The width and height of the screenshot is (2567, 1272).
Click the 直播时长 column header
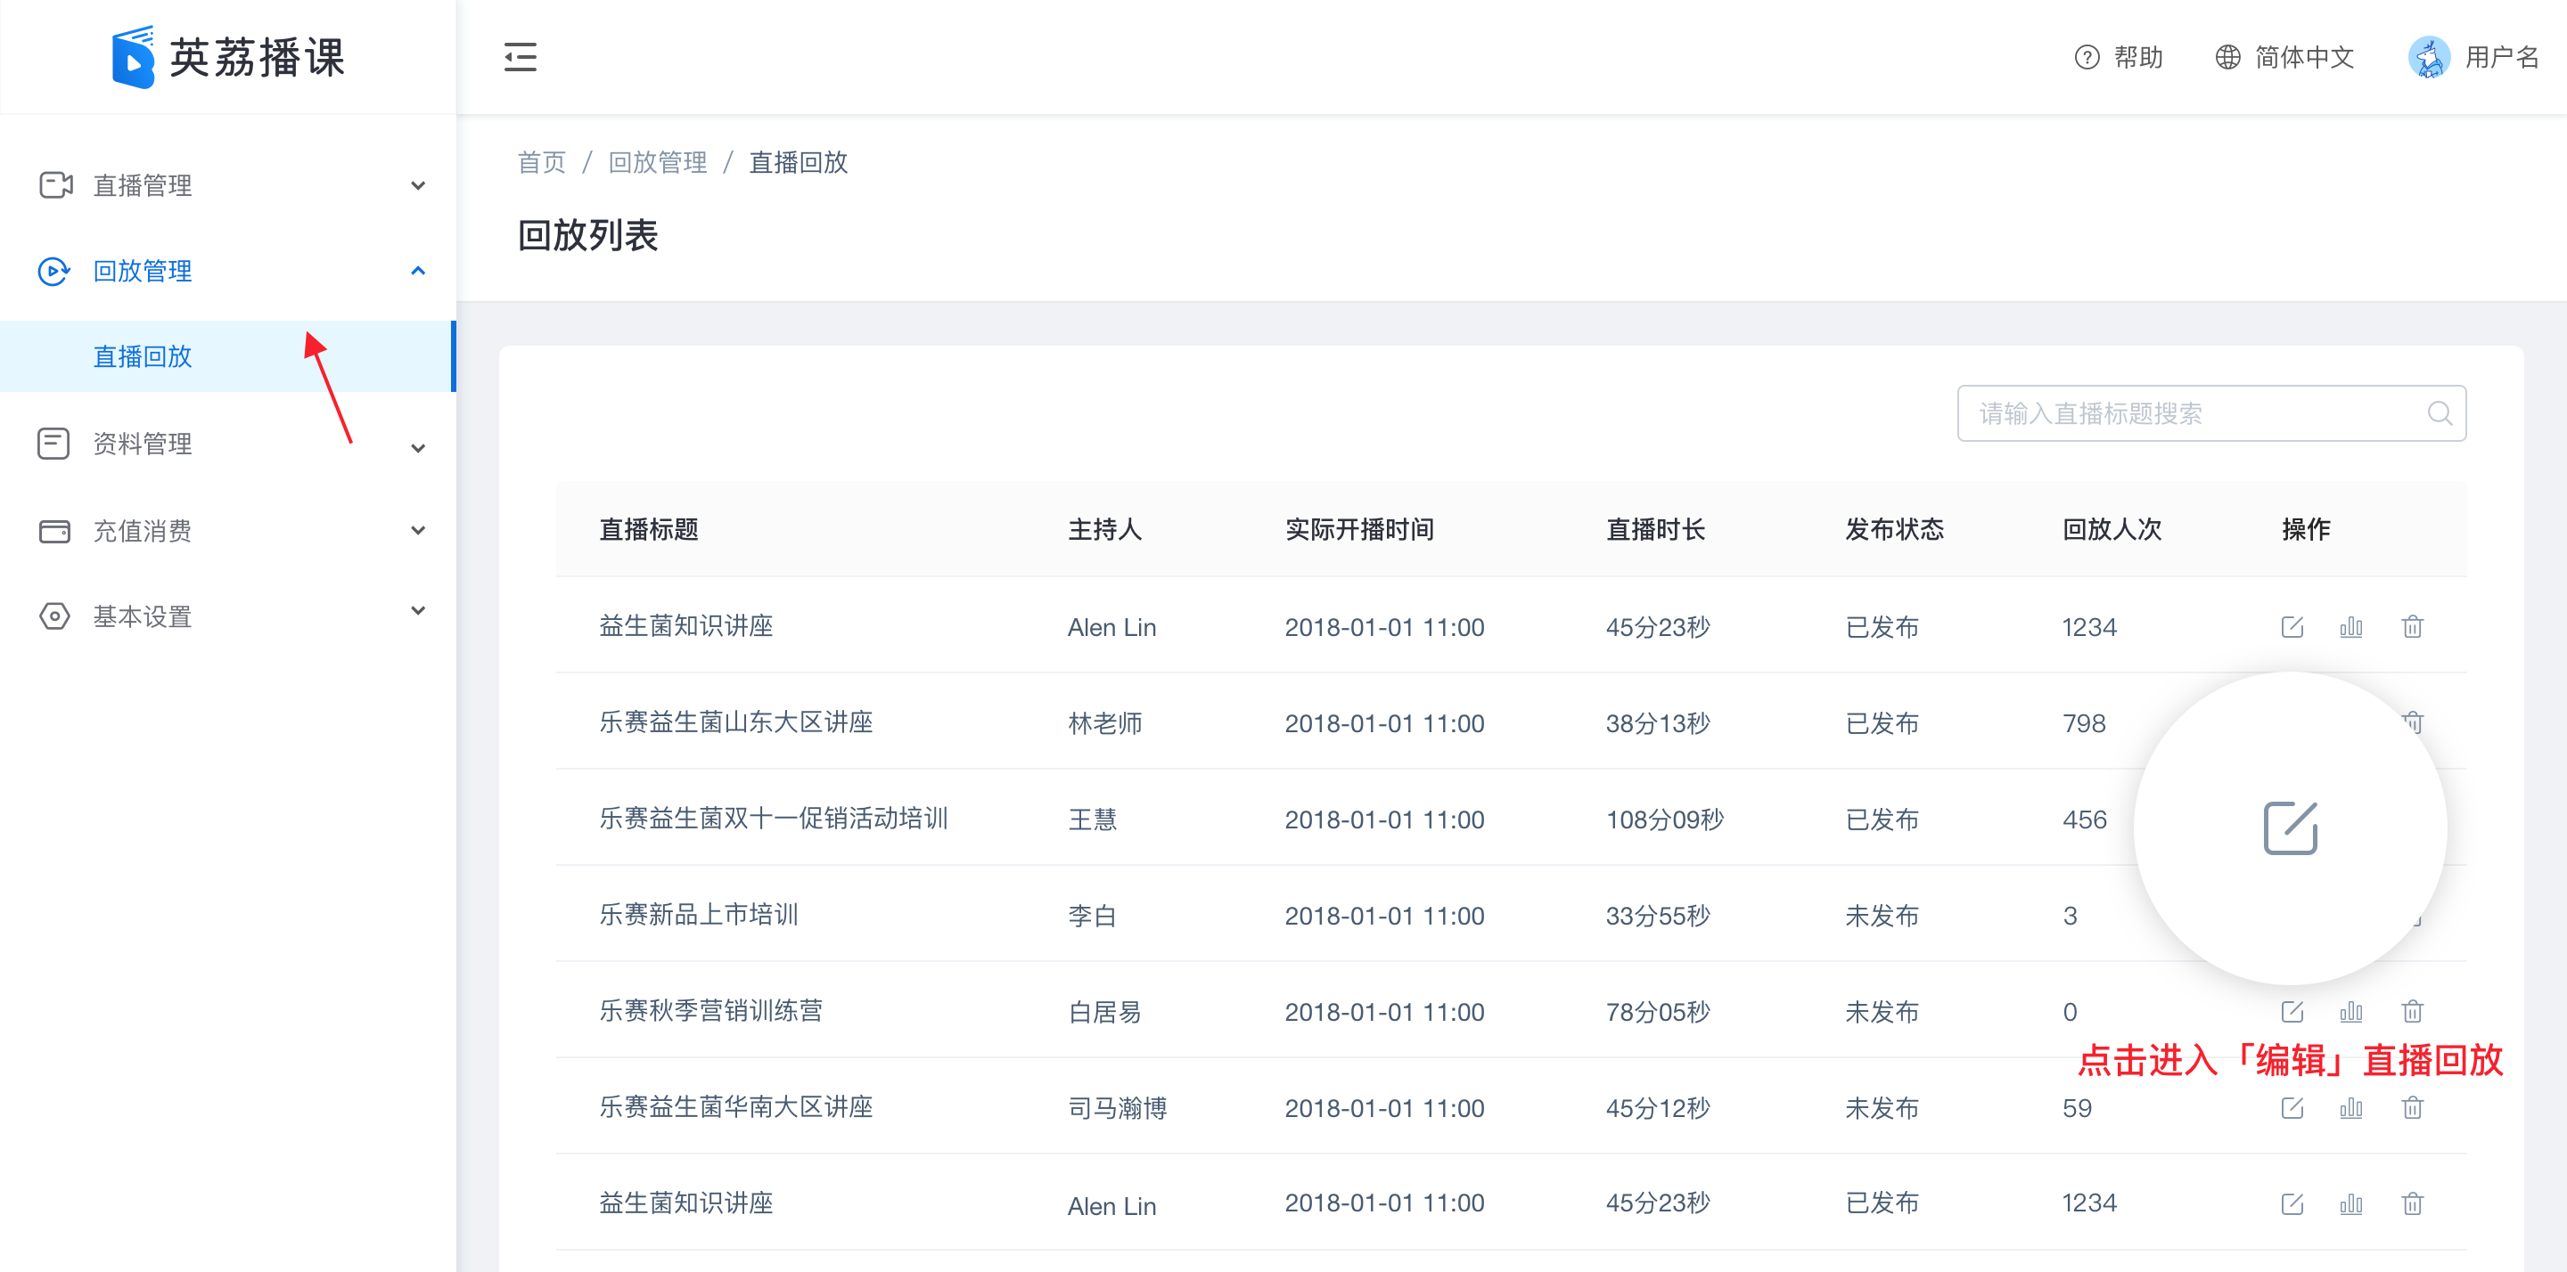(x=1655, y=529)
